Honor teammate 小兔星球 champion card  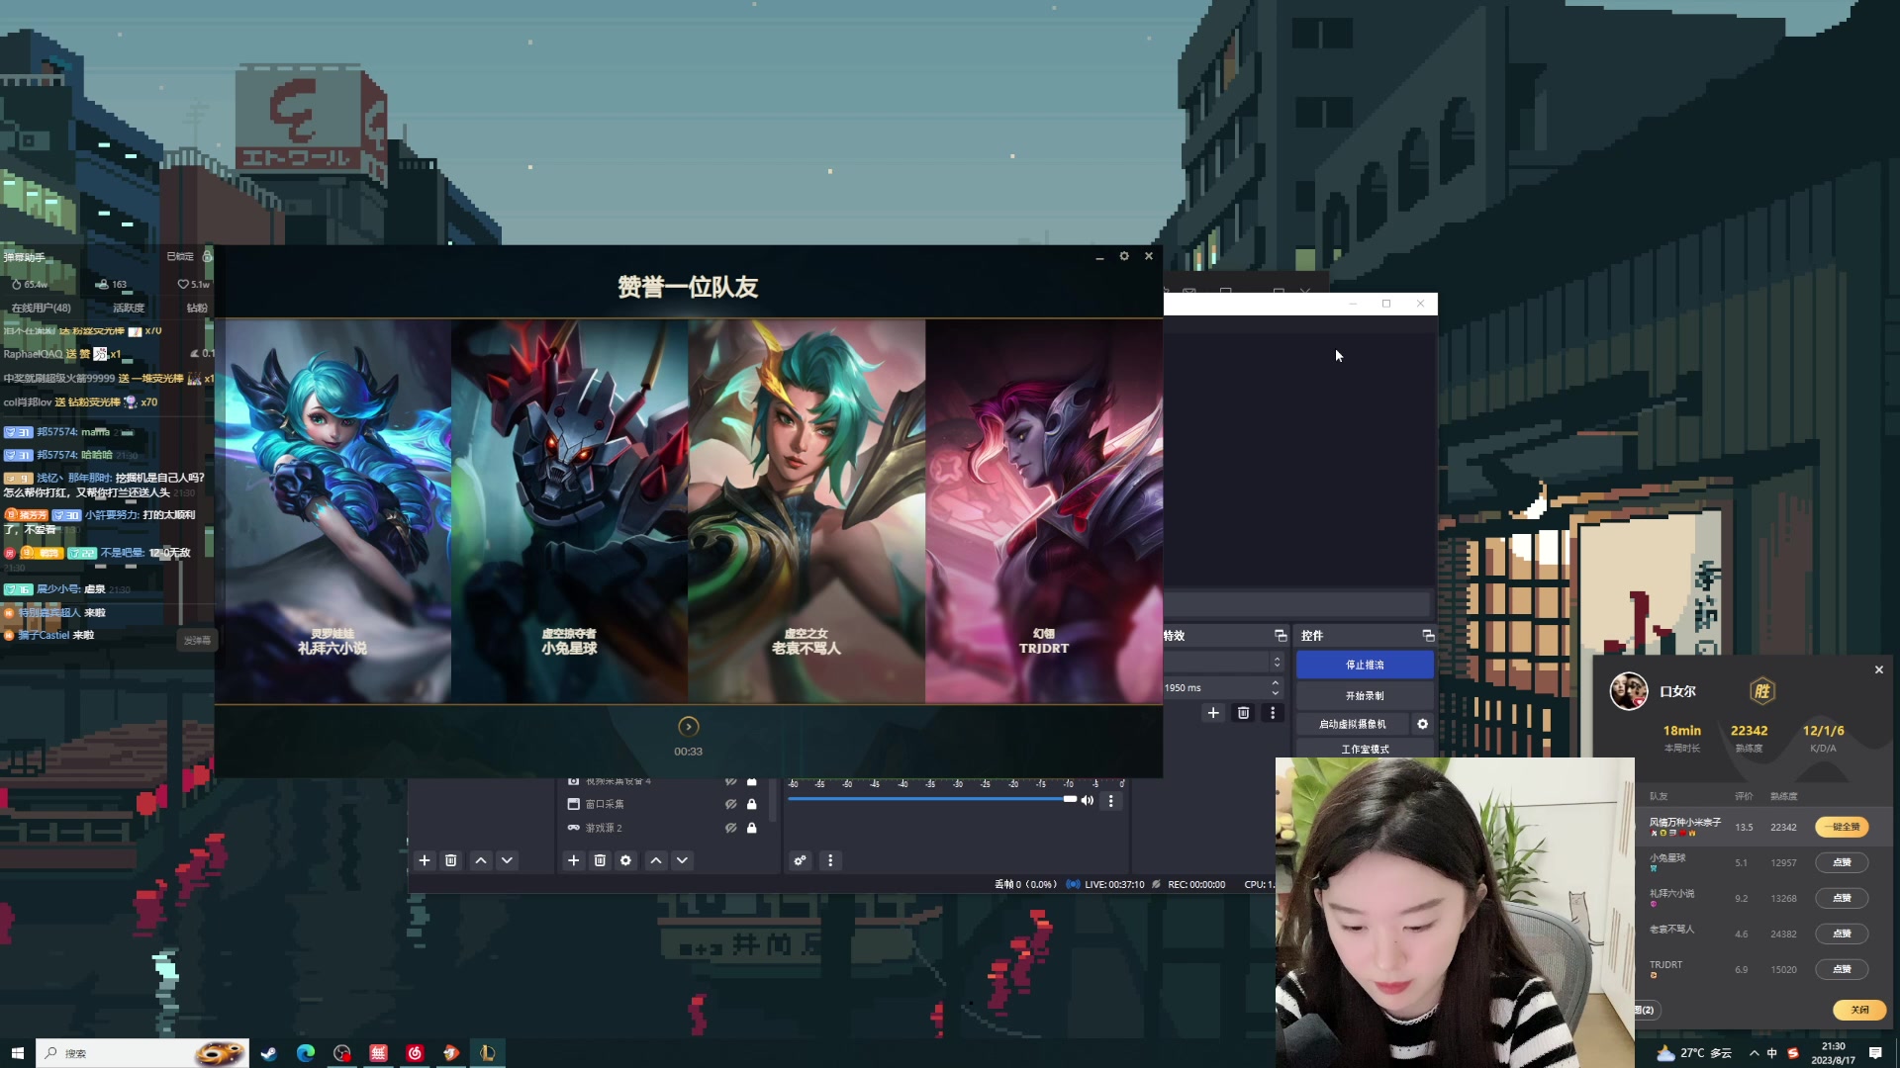pyautogui.click(x=569, y=510)
